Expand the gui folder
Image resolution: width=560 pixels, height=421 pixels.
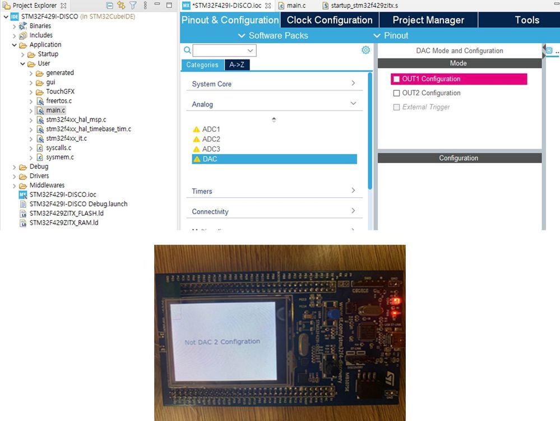31,82
